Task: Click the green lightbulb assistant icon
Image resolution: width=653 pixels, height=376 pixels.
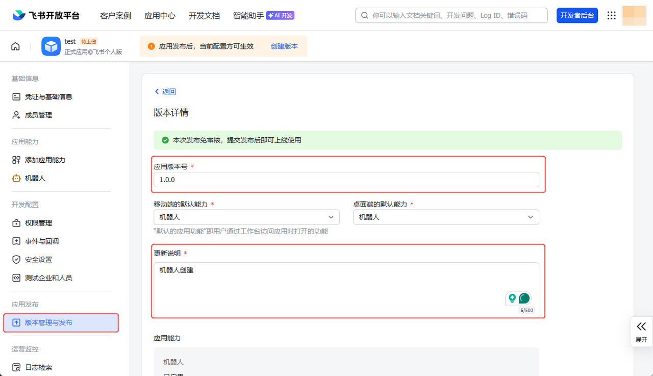Action: tap(511, 298)
